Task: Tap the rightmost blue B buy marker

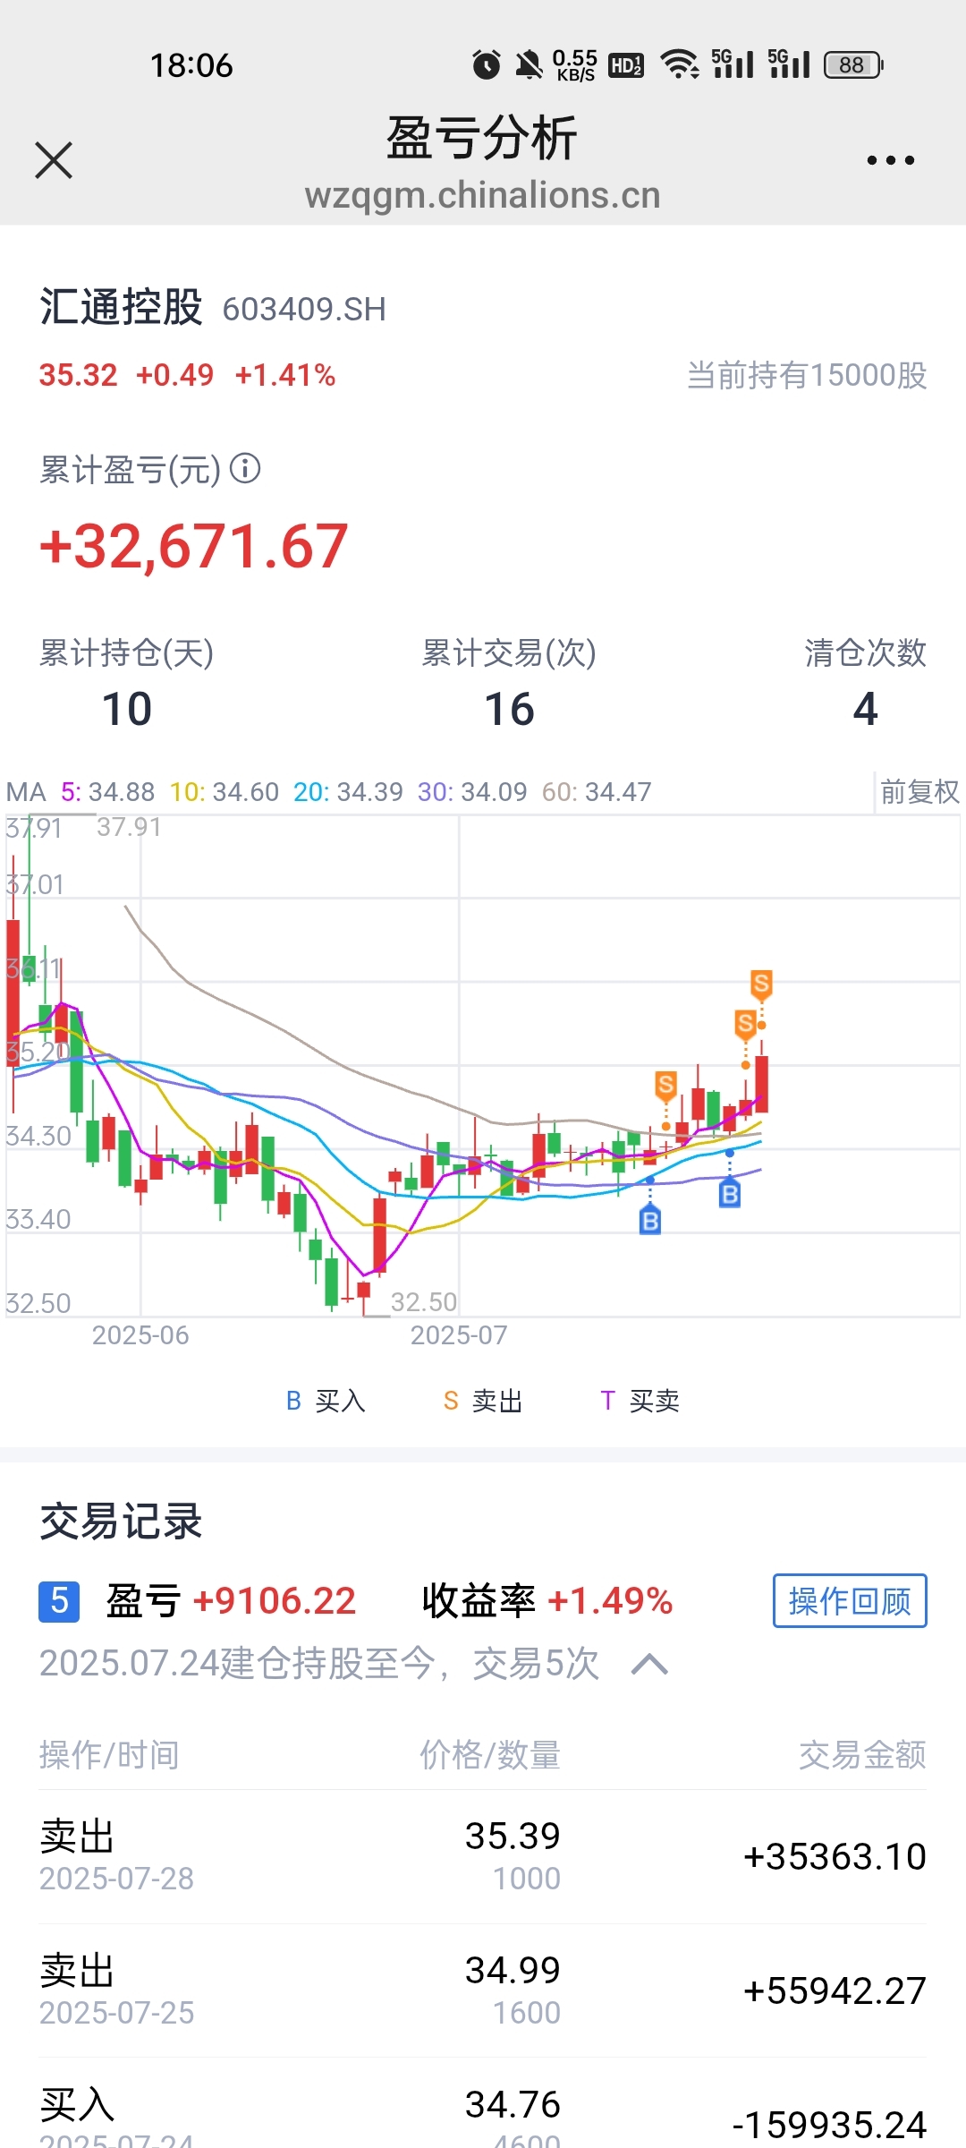Action: pyautogui.click(x=730, y=1194)
